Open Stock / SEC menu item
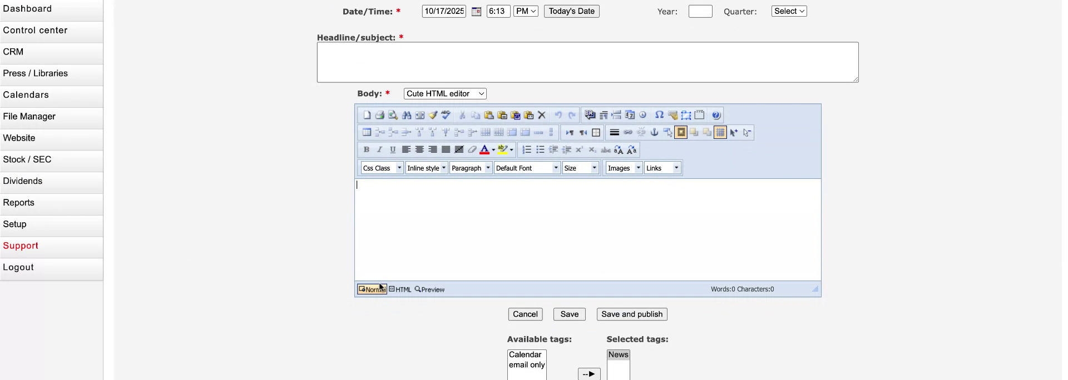Screen dimensions: 1068x380 coord(51,159)
